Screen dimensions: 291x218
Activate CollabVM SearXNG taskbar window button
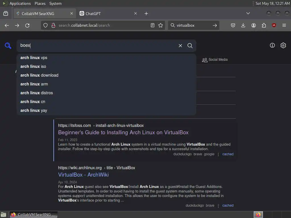coord(34,215)
